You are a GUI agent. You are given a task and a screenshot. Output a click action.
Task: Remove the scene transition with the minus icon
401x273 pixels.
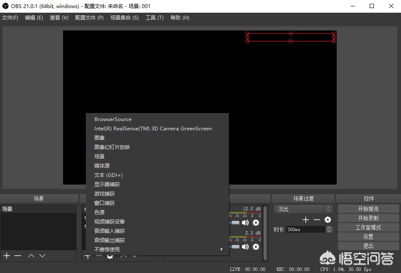point(316,220)
